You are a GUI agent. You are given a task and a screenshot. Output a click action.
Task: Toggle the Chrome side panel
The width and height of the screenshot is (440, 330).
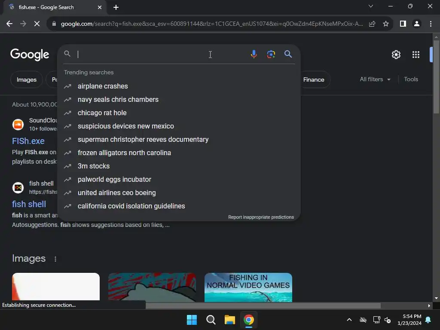point(403,24)
